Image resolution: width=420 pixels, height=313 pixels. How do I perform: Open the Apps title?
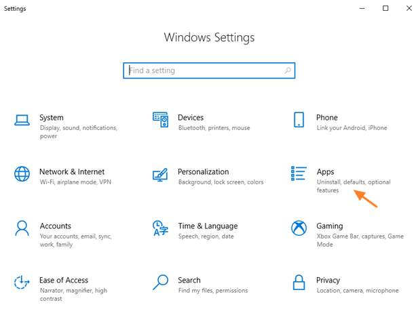[325, 172]
